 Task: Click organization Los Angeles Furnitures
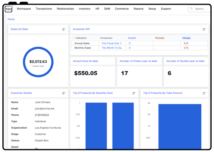(48, 128)
